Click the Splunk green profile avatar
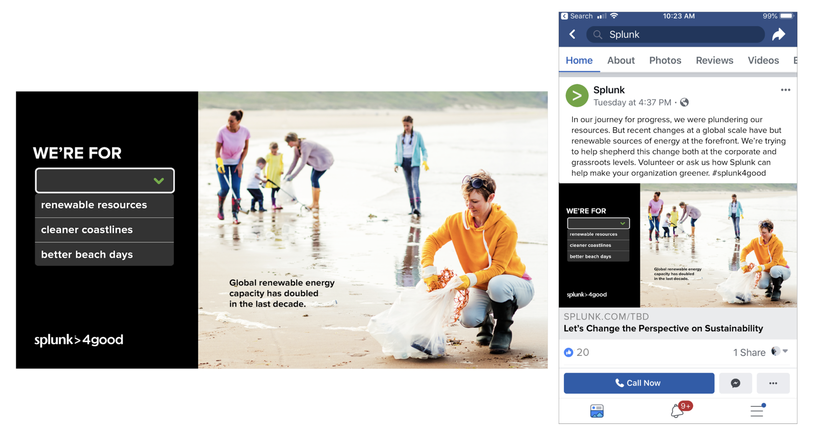Screen dimensions: 820x447 click(577, 96)
